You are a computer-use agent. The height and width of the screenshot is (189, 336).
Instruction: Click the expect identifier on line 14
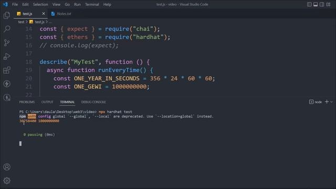tap(77, 29)
